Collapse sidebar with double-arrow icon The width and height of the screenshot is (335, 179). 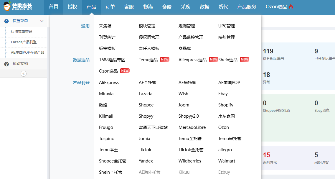coord(24,74)
